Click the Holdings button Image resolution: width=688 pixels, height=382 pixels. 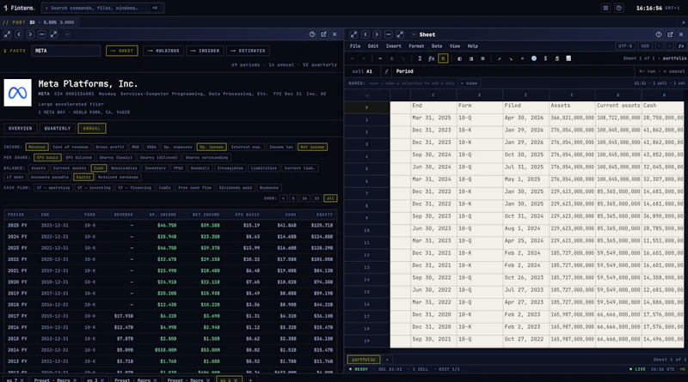click(163, 51)
